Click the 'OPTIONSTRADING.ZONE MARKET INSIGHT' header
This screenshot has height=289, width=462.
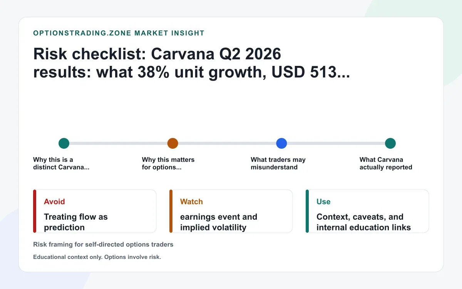point(119,33)
